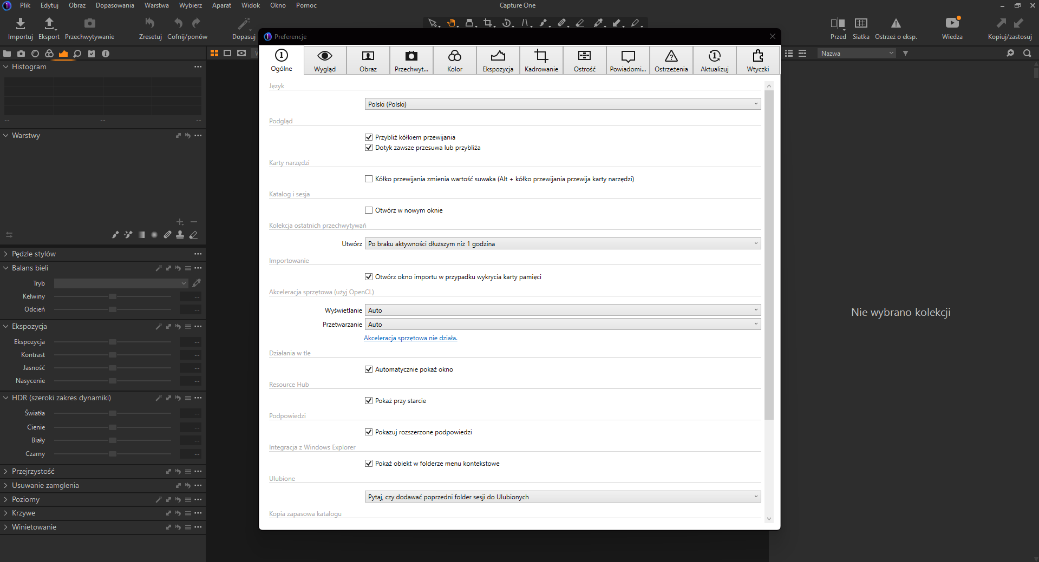
Task: Click the Ostrzeż o eksp. warning icon
Action: [x=896, y=23]
